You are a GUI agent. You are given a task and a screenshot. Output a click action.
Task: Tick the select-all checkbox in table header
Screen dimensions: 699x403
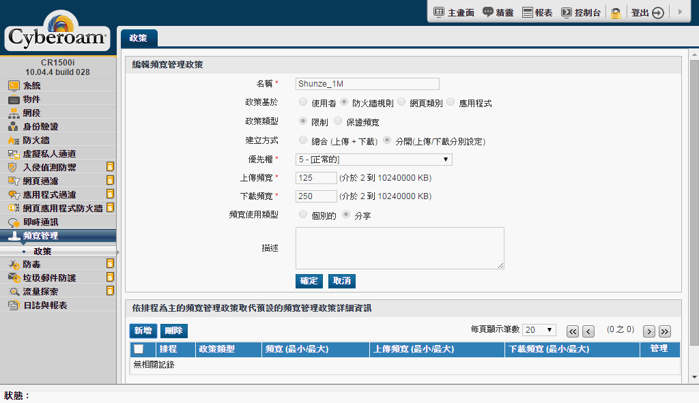pos(139,349)
